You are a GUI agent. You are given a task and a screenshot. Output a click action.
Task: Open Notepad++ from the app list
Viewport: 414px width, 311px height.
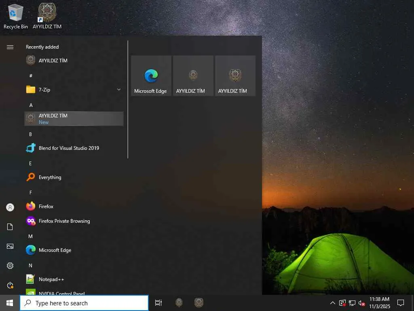(x=74, y=279)
